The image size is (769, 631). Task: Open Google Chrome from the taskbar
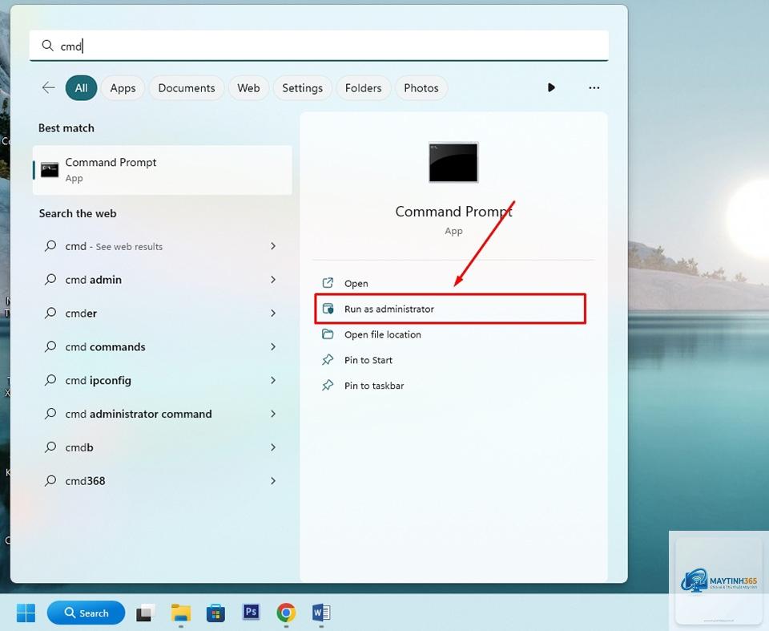coord(286,613)
